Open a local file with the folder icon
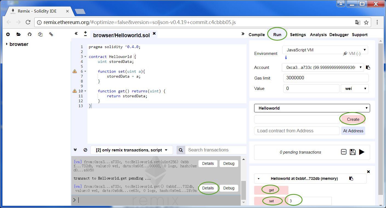 19,34
